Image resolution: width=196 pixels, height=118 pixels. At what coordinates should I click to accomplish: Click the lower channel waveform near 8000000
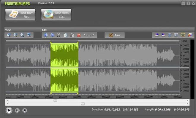pyautogui.click(x=120, y=80)
